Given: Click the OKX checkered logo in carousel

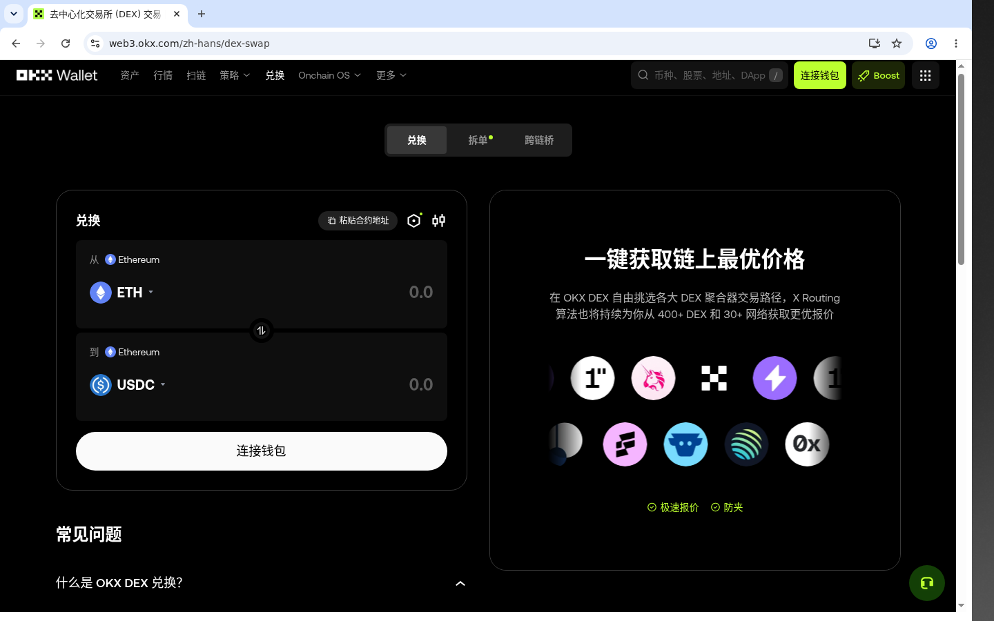Looking at the screenshot, I should click(x=714, y=378).
